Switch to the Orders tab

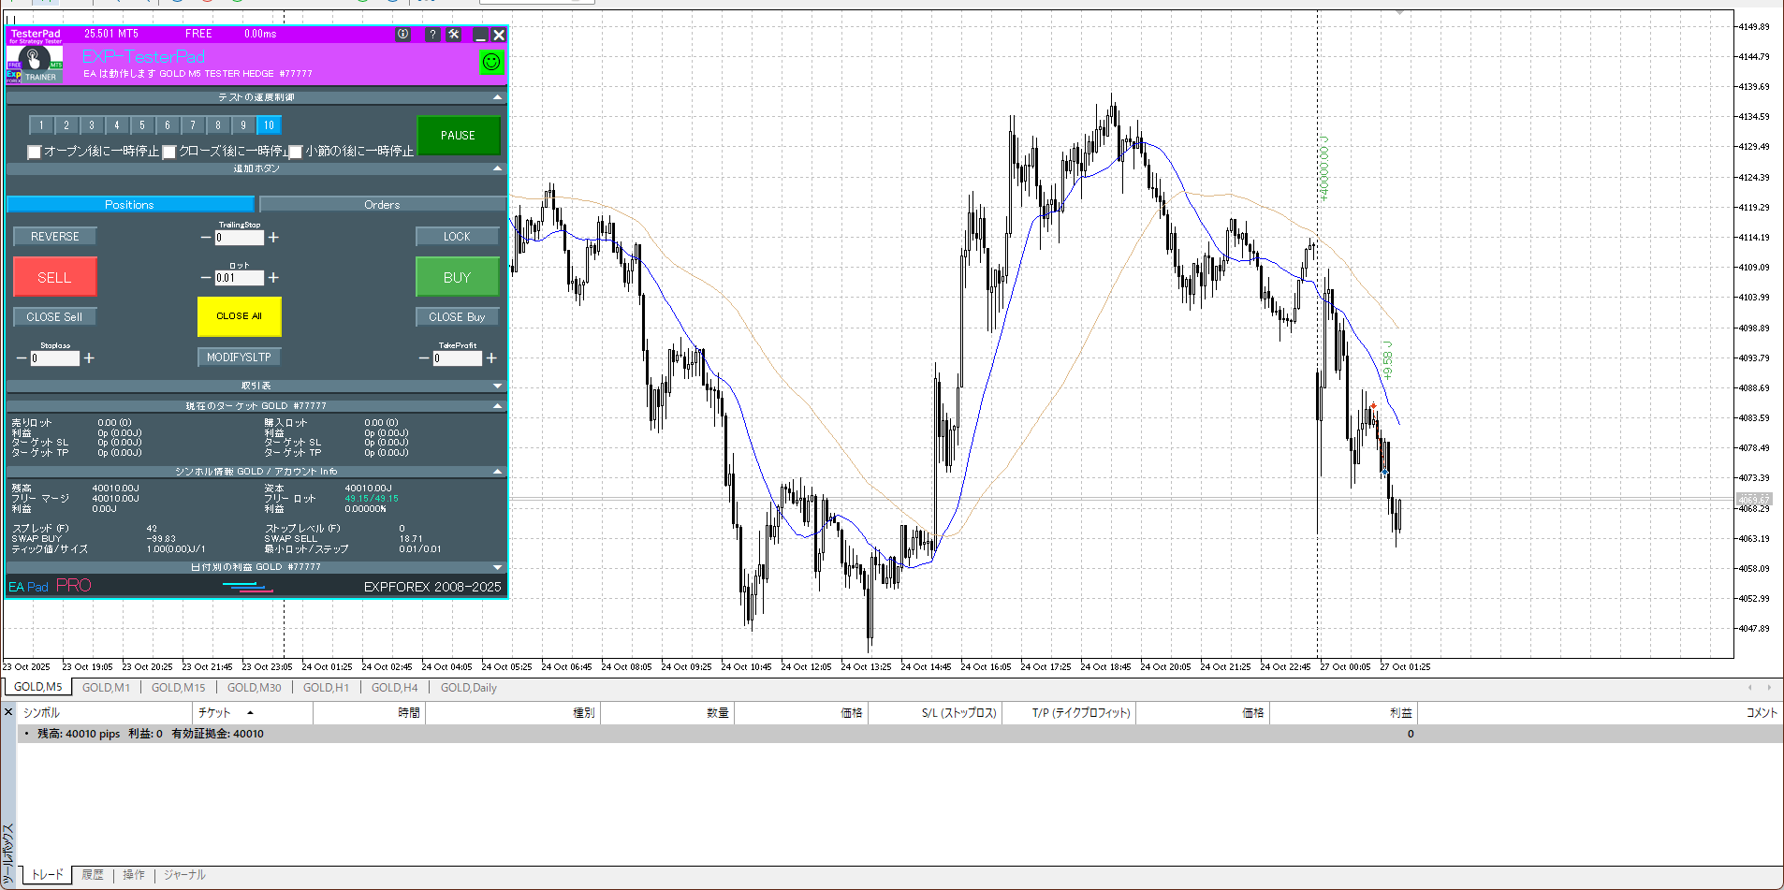tap(382, 205)
